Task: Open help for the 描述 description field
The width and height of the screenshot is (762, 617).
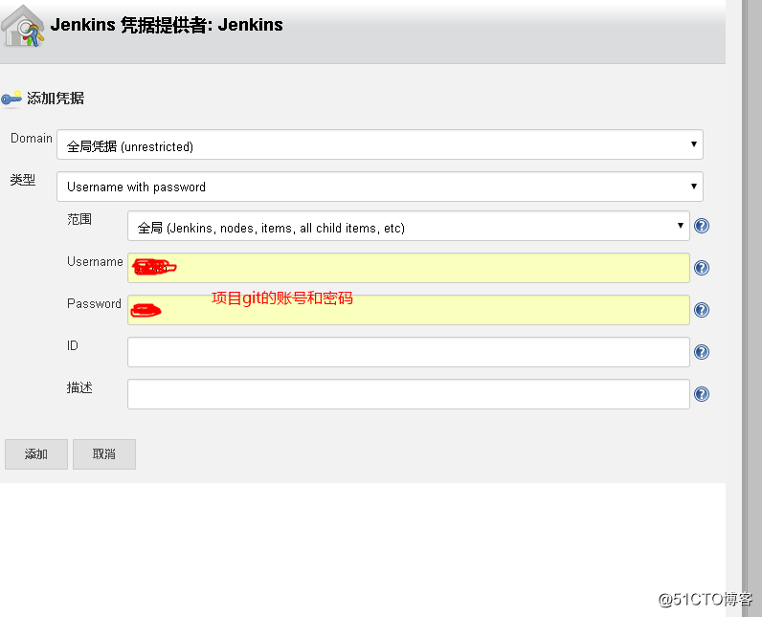Action: (x=702, y=394)
